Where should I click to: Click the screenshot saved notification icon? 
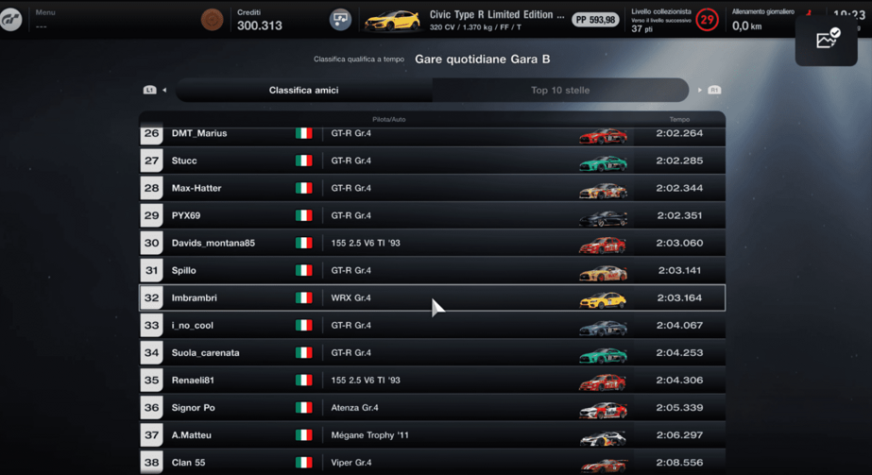click(x=827, y=38)
